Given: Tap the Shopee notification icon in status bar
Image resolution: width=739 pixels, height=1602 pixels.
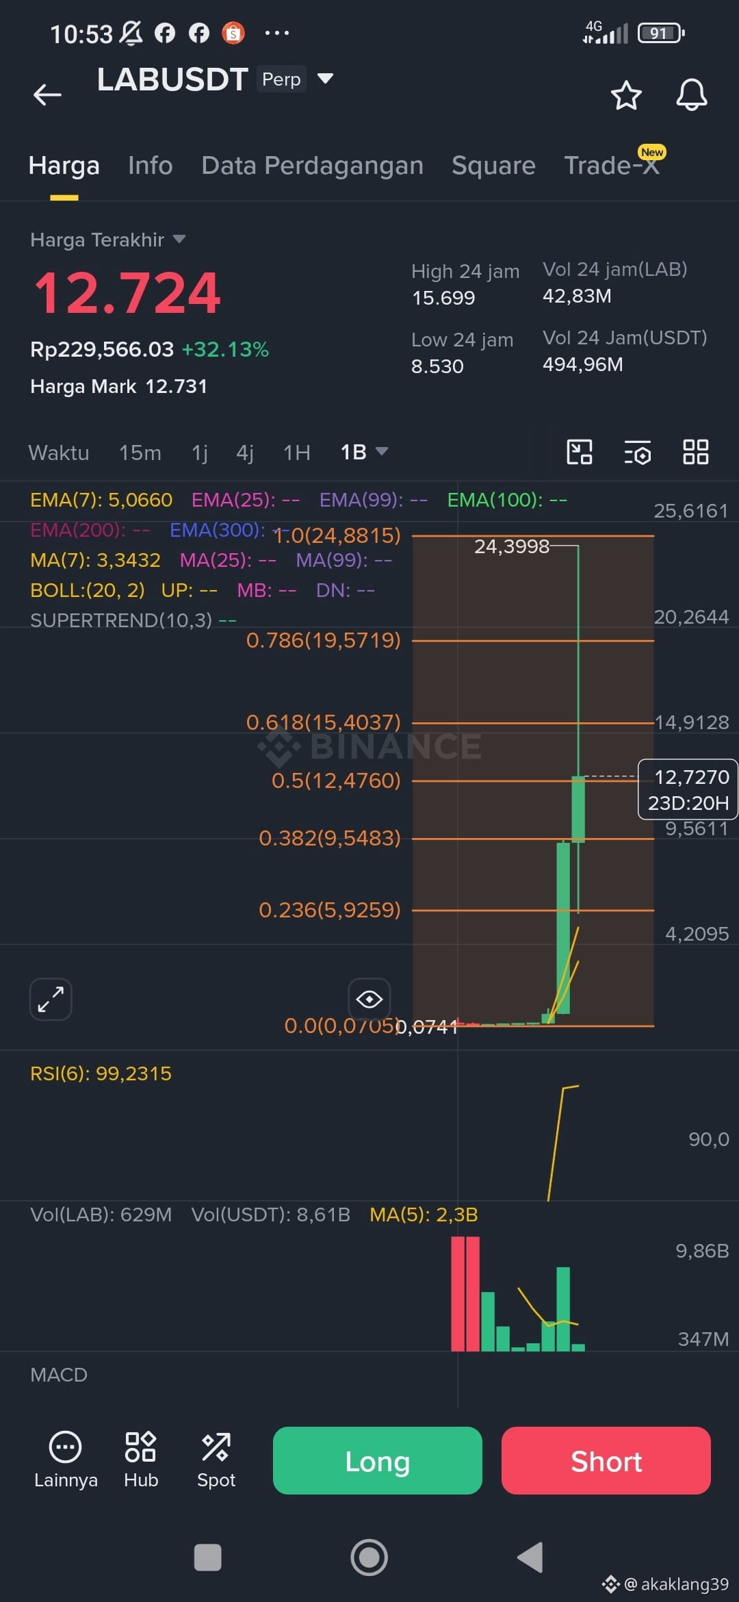Looking at the screenshot, I should pyautogui.click(x=233, y=32).
